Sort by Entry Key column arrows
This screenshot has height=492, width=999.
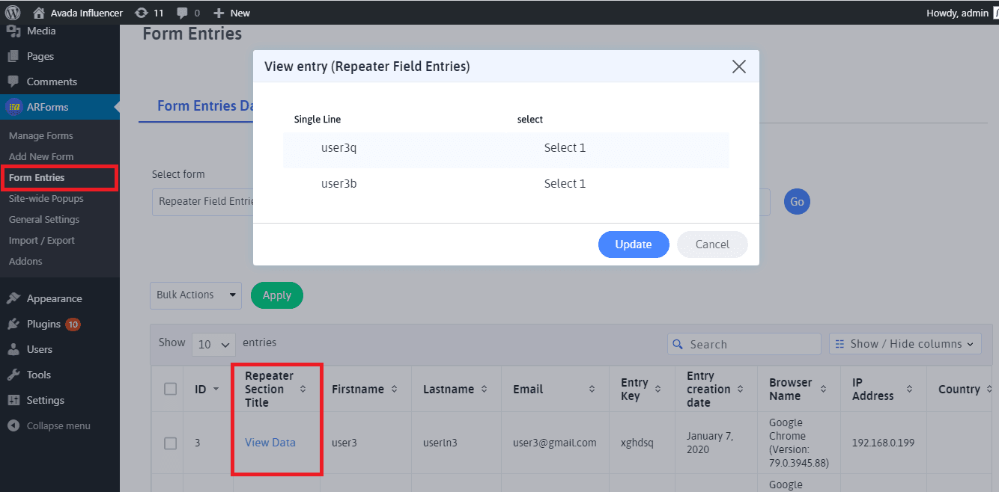coord(658,389)
